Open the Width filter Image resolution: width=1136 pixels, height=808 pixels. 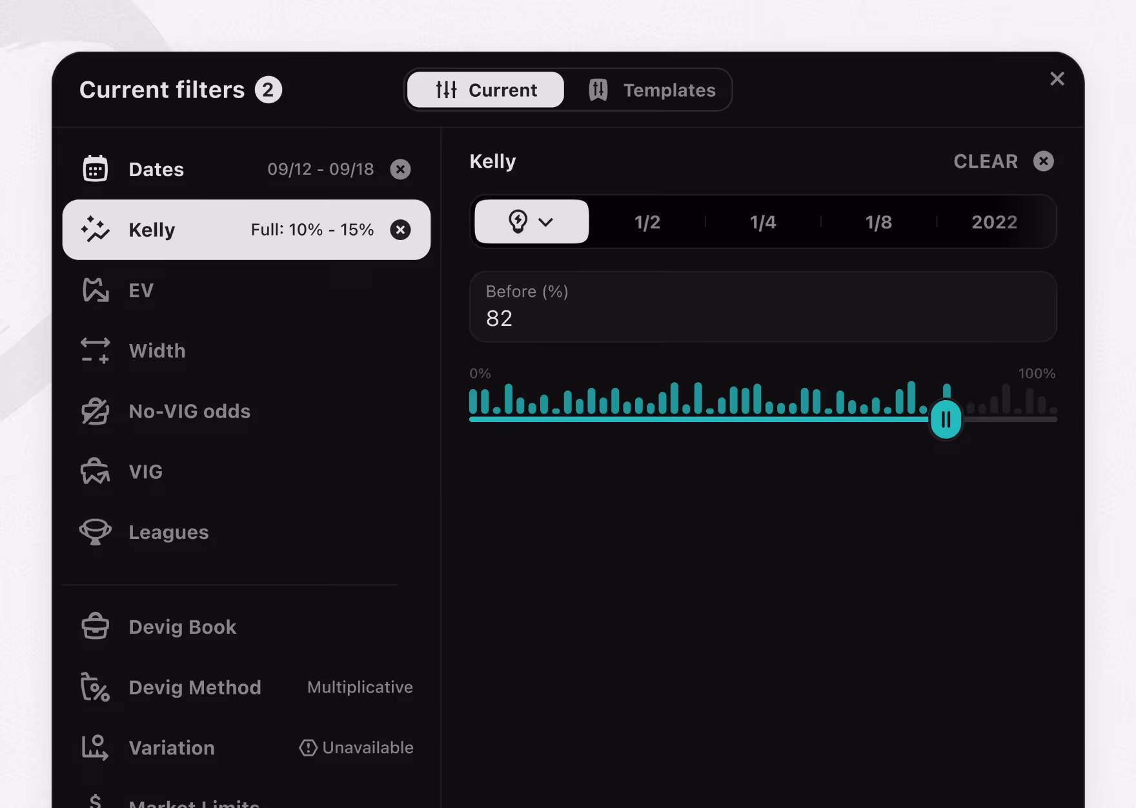click(246, 350)
